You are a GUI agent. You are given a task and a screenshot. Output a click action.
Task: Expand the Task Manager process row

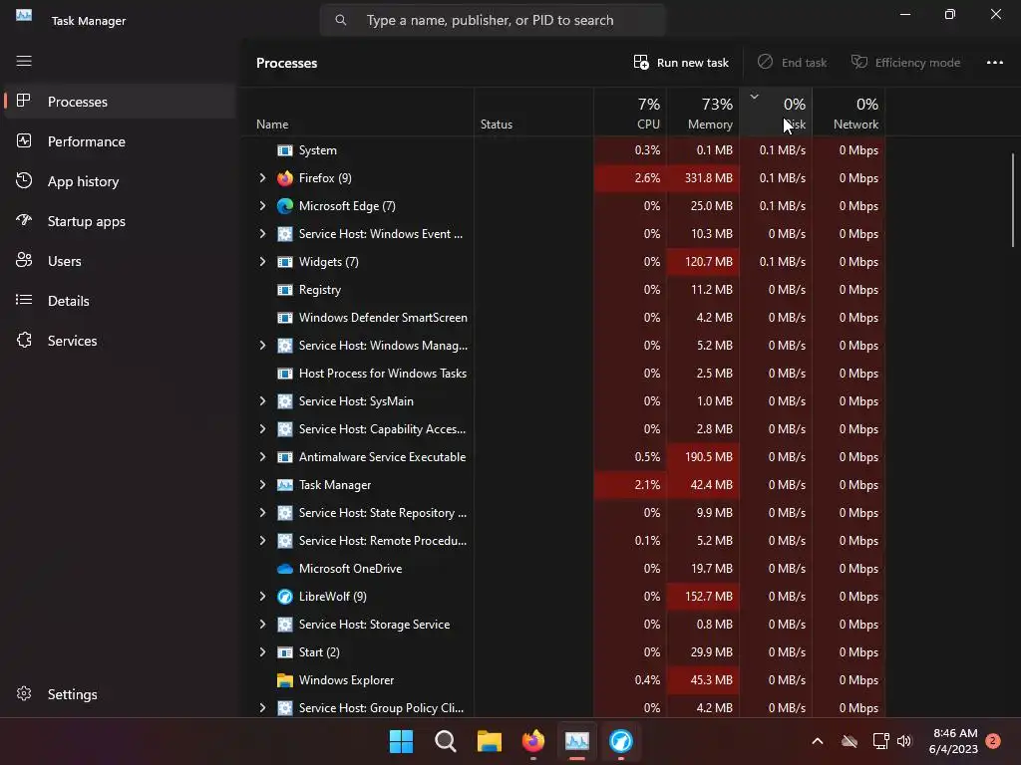click(262, 485)
